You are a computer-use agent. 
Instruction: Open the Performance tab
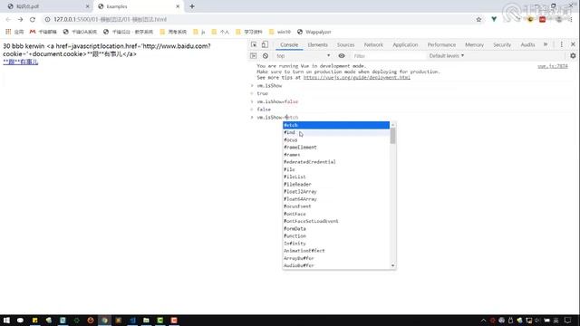point(441,44)
